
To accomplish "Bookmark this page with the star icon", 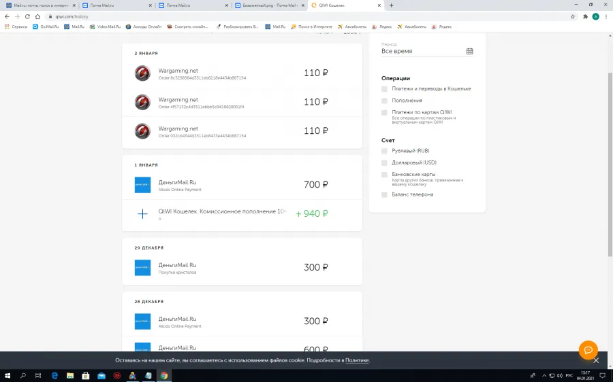I will click(x=573, y=16).
